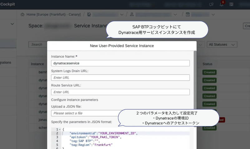Click the Configure instance parameters label
The width and height of the screenshot is (250, 149).
75,100
